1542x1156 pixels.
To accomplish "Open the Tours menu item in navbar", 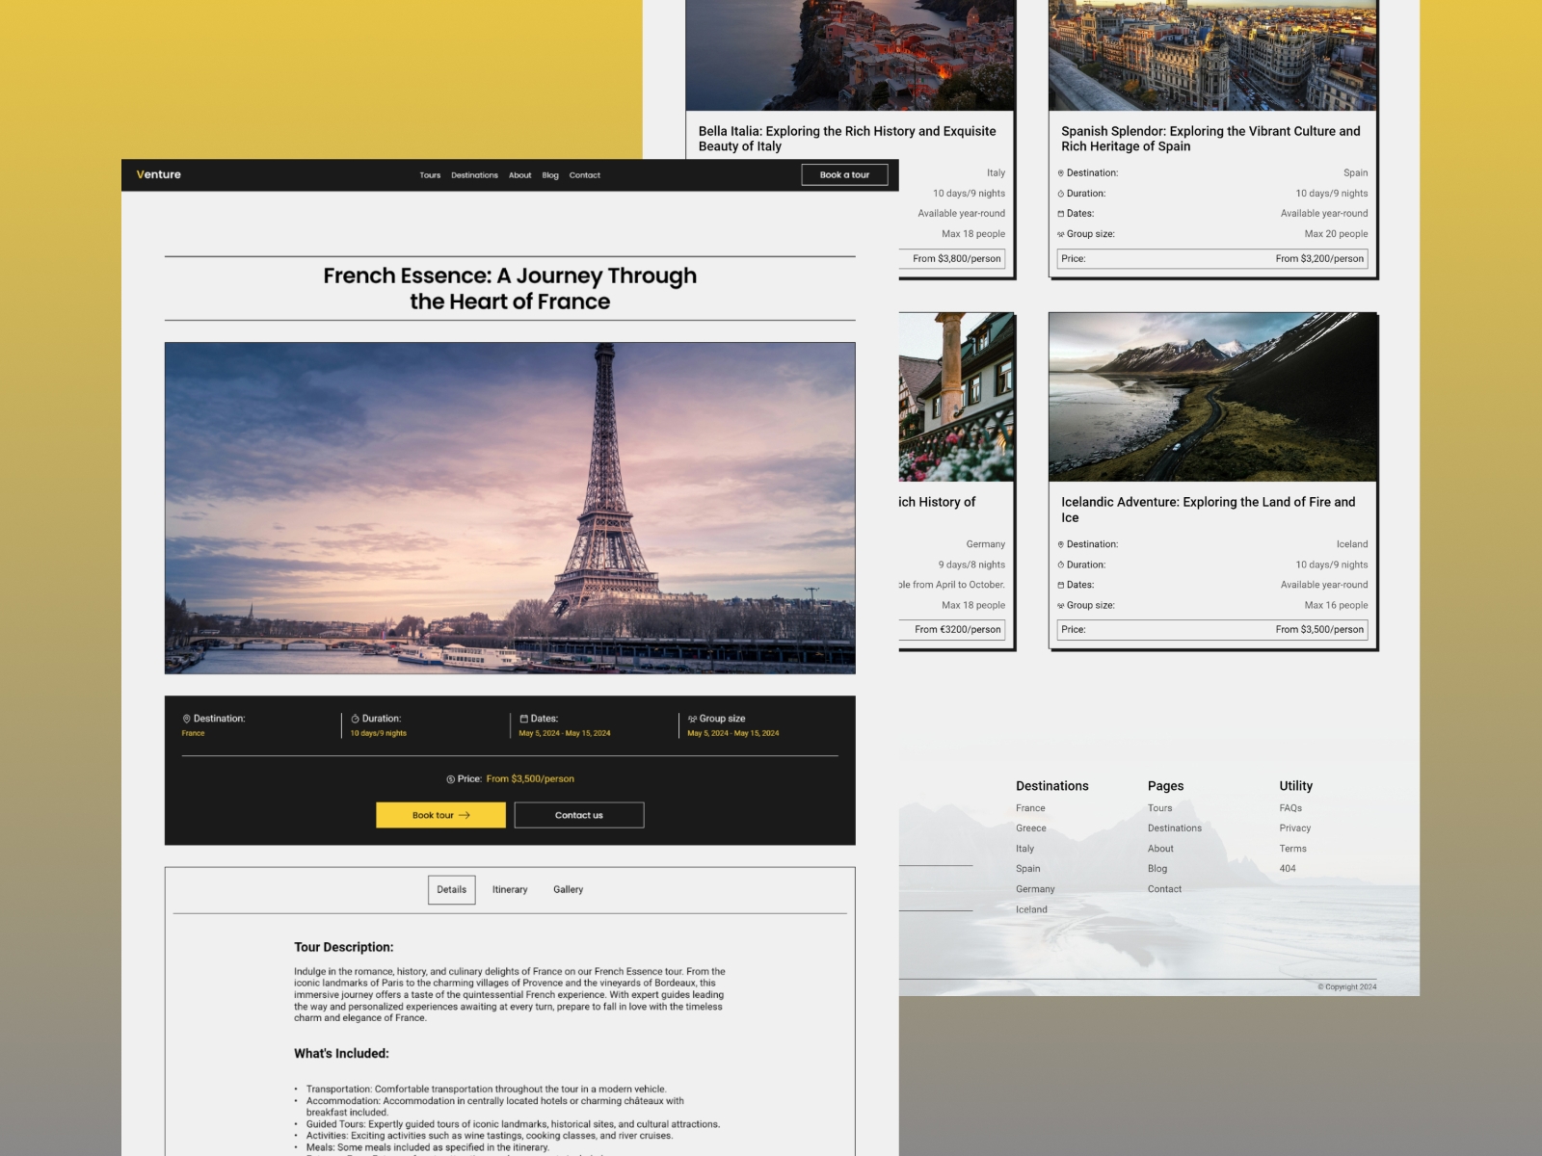I will click(430, 175).
